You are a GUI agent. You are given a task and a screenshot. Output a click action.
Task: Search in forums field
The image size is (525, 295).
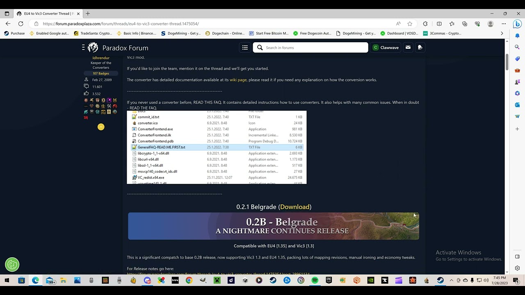point(310,48)
